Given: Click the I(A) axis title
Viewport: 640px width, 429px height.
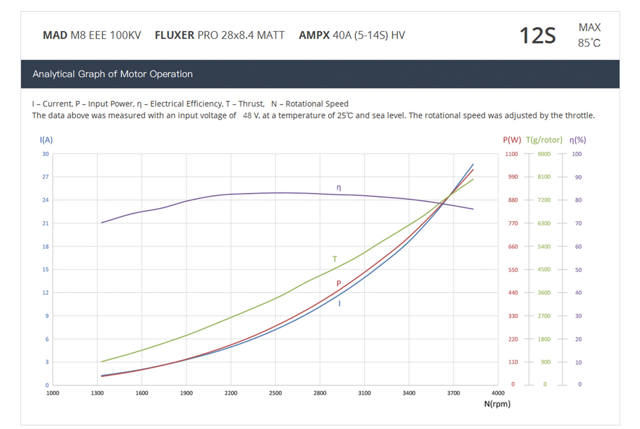Looking at the screenshot, I should pyautogui.click(x=46, y=140).
